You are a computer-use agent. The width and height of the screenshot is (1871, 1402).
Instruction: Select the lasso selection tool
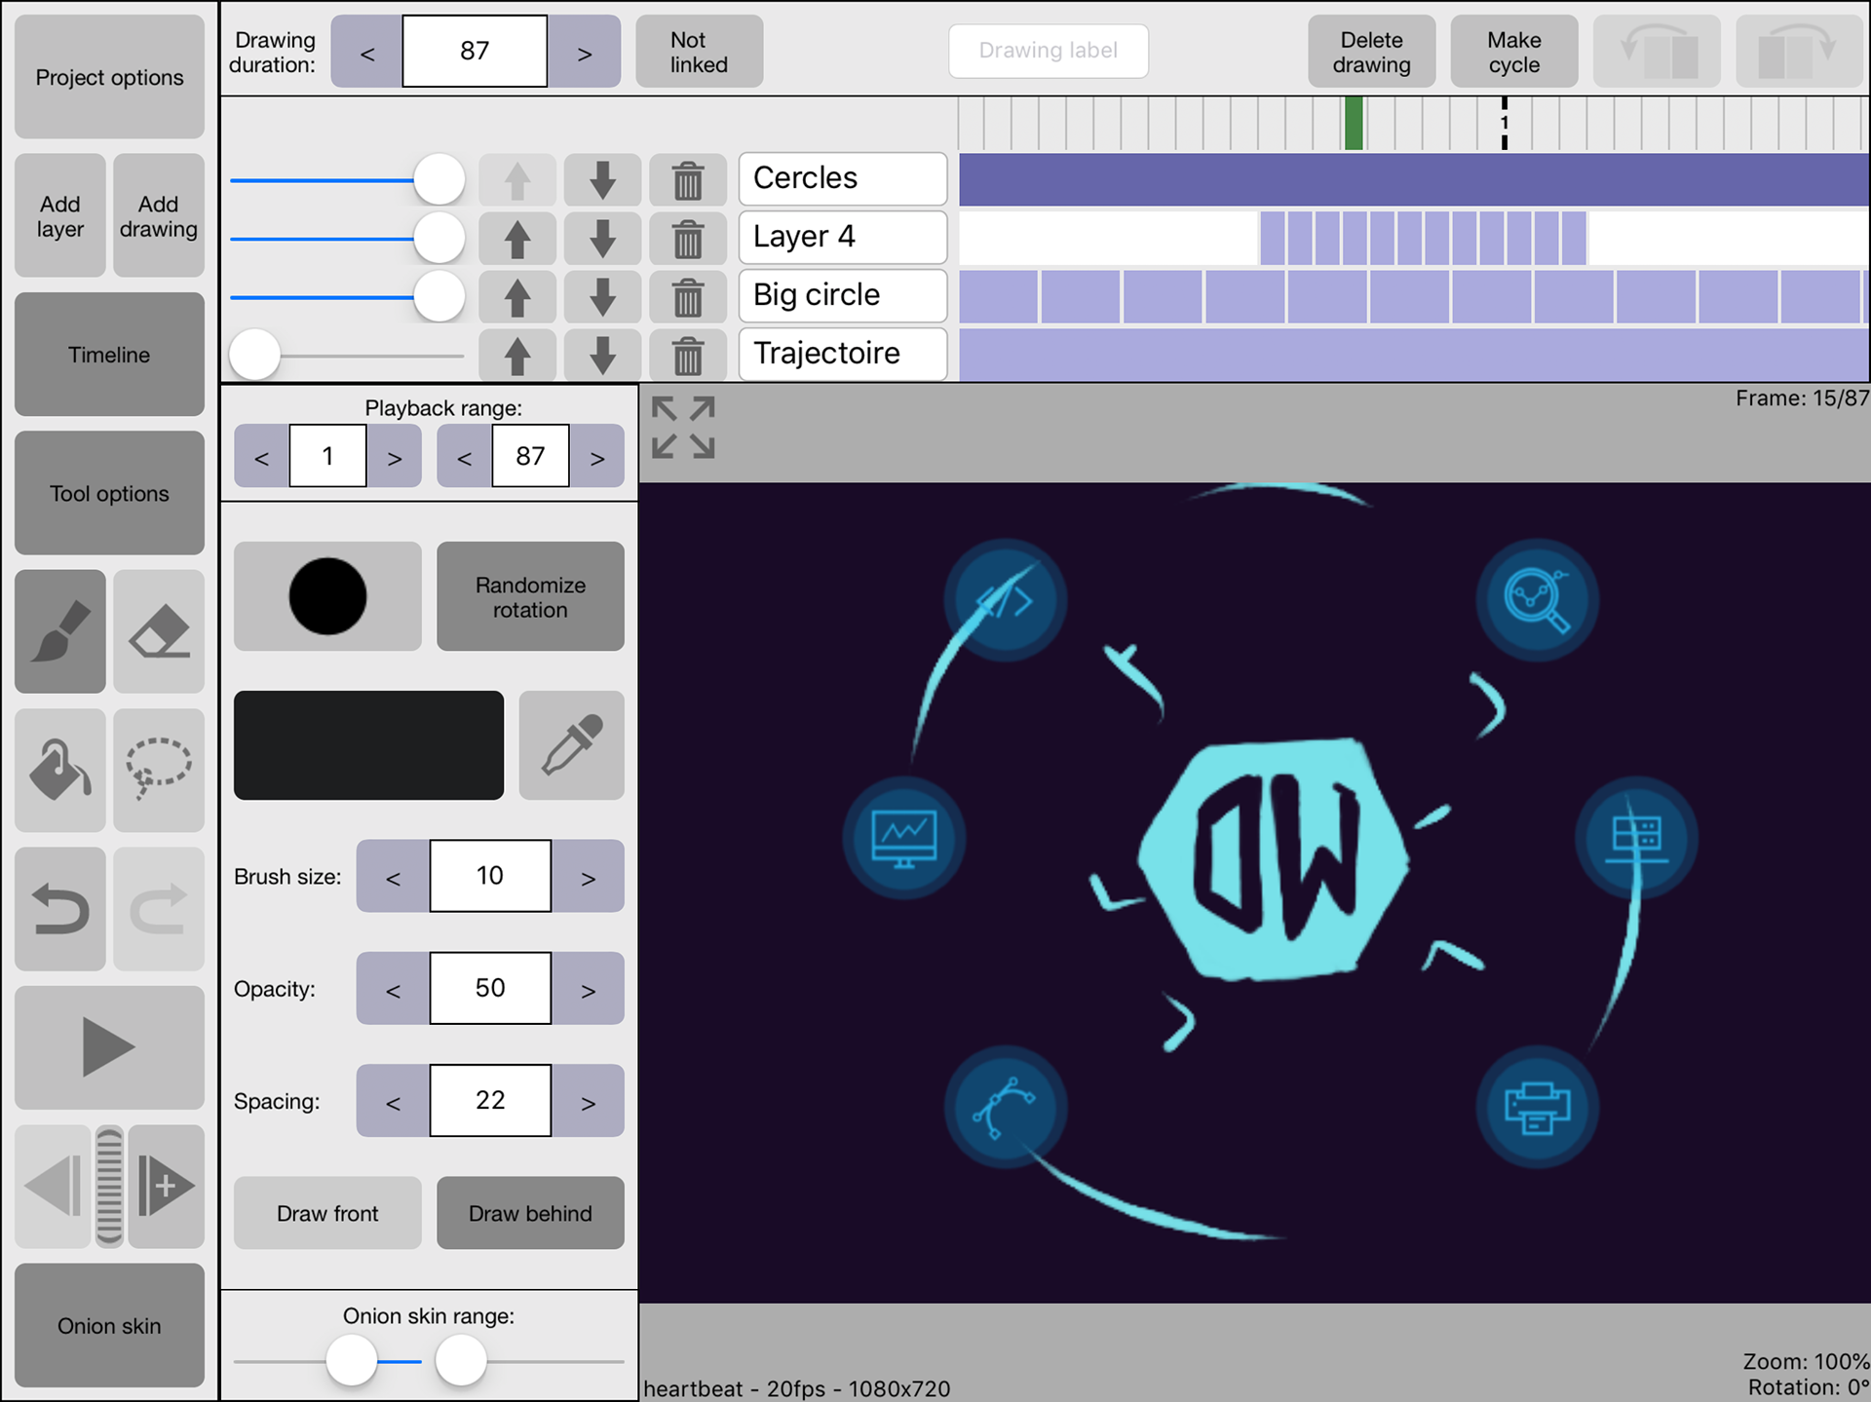point(159,770)
